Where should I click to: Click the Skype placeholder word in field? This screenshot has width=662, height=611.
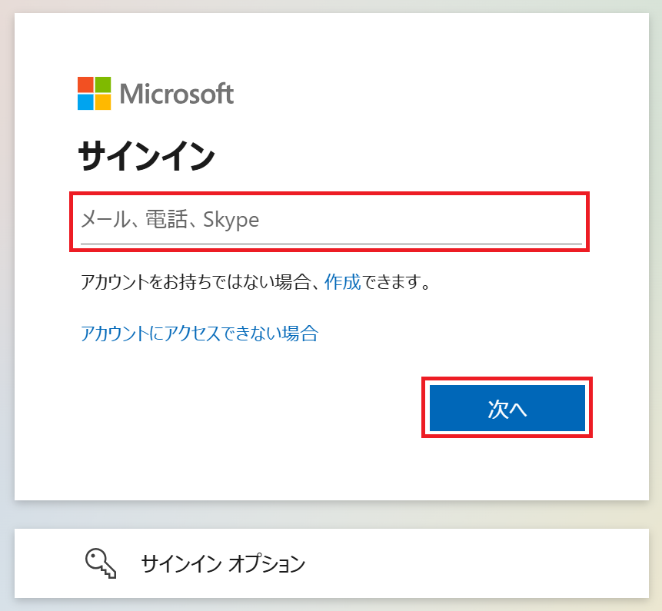point(231,220)
